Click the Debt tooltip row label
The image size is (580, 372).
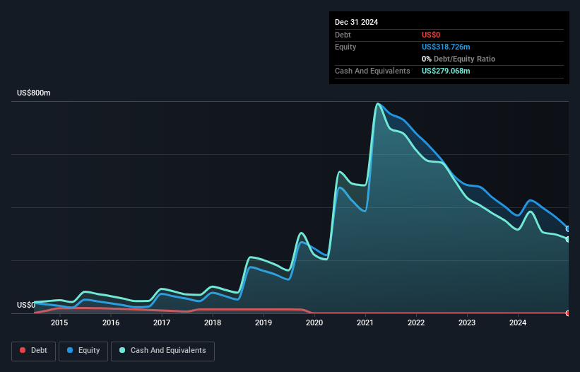click(343, 35)
